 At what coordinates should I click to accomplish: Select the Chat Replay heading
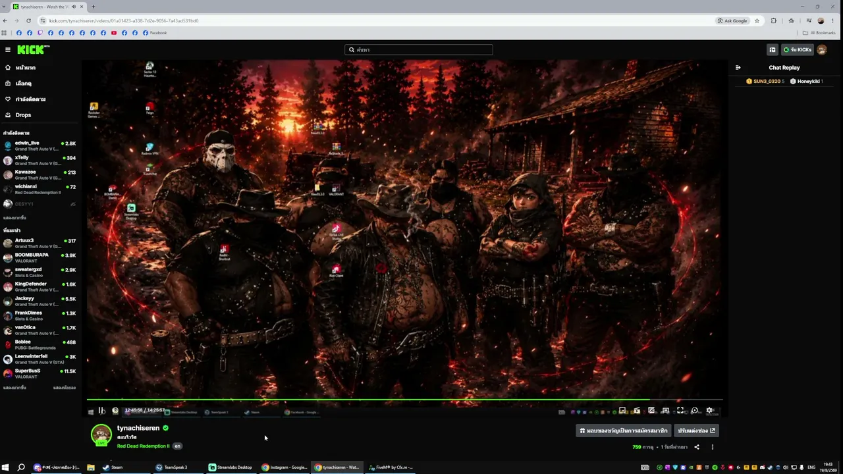[x=784, y=67]
